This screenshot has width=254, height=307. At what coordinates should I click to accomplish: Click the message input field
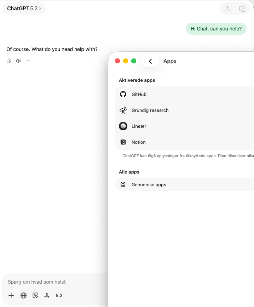tap(53, 282)
